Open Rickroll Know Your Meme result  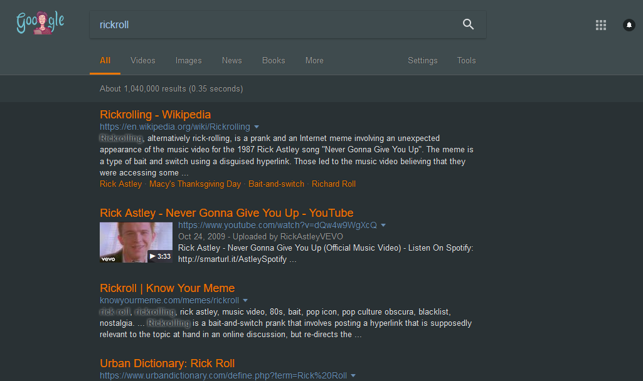[x=167, y=288]
